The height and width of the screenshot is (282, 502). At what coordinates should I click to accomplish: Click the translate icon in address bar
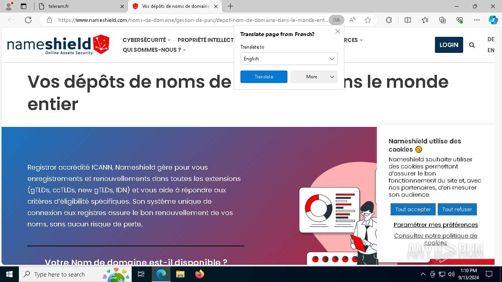tap(336, 20)
